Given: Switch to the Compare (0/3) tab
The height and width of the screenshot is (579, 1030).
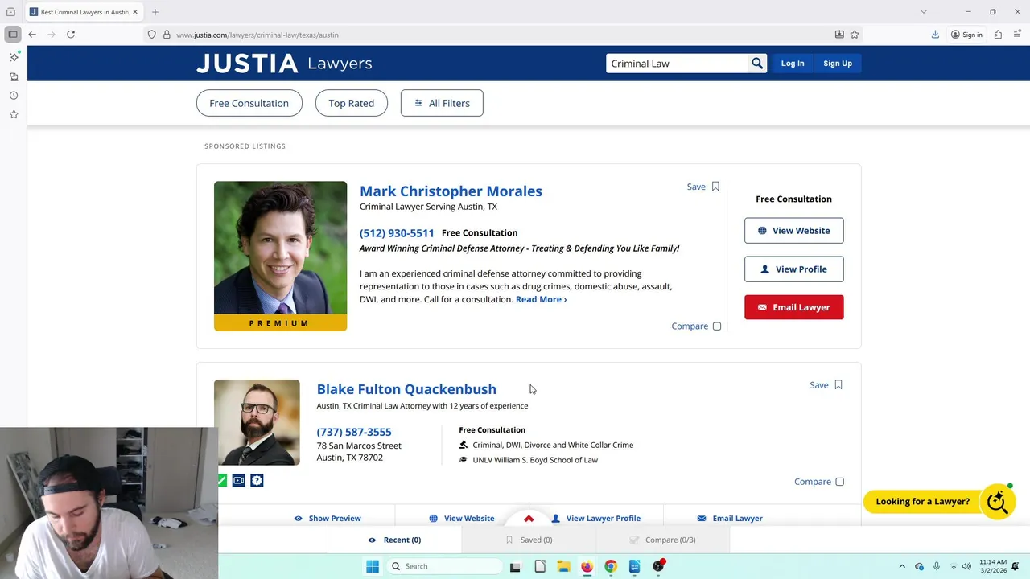Looking at the screenshot, I should point(662,540).
